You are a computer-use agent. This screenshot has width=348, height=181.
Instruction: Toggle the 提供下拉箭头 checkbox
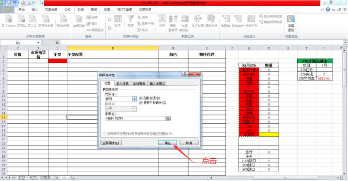point(141,102)
